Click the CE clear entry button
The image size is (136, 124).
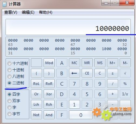coord(87,73)
